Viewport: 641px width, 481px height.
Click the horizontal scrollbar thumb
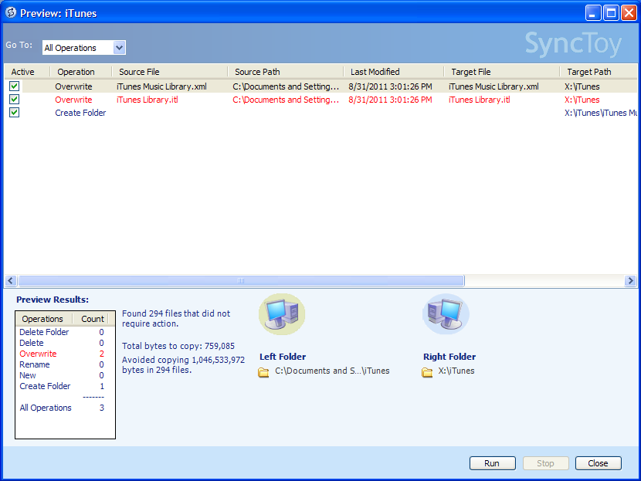pyautogui.click(x=241, y=281)
